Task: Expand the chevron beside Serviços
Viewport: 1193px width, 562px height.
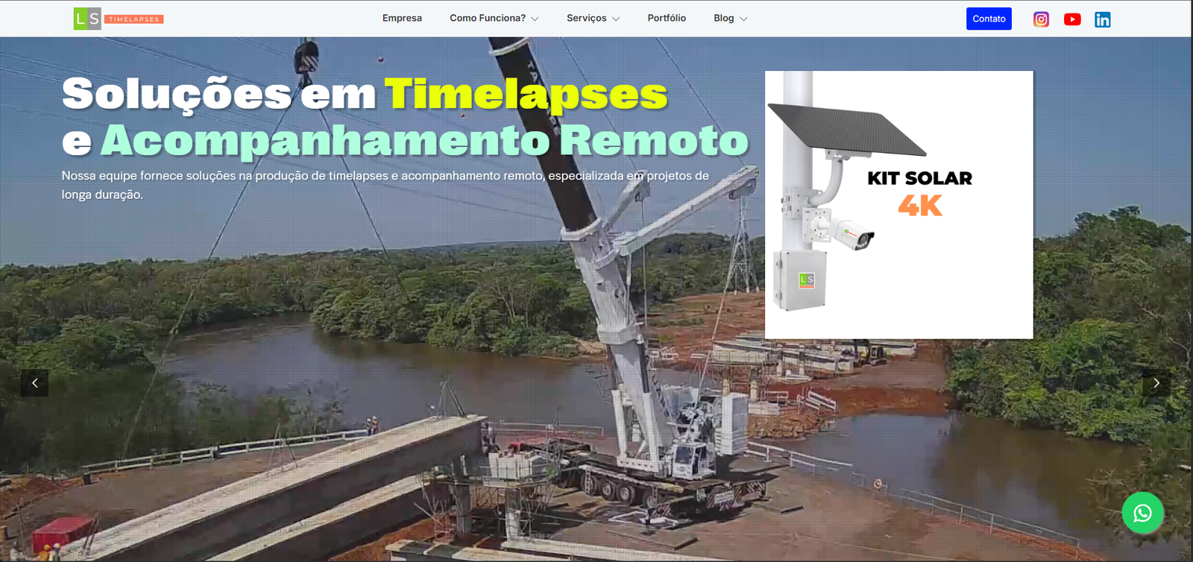Action: (x=616, y=19)
